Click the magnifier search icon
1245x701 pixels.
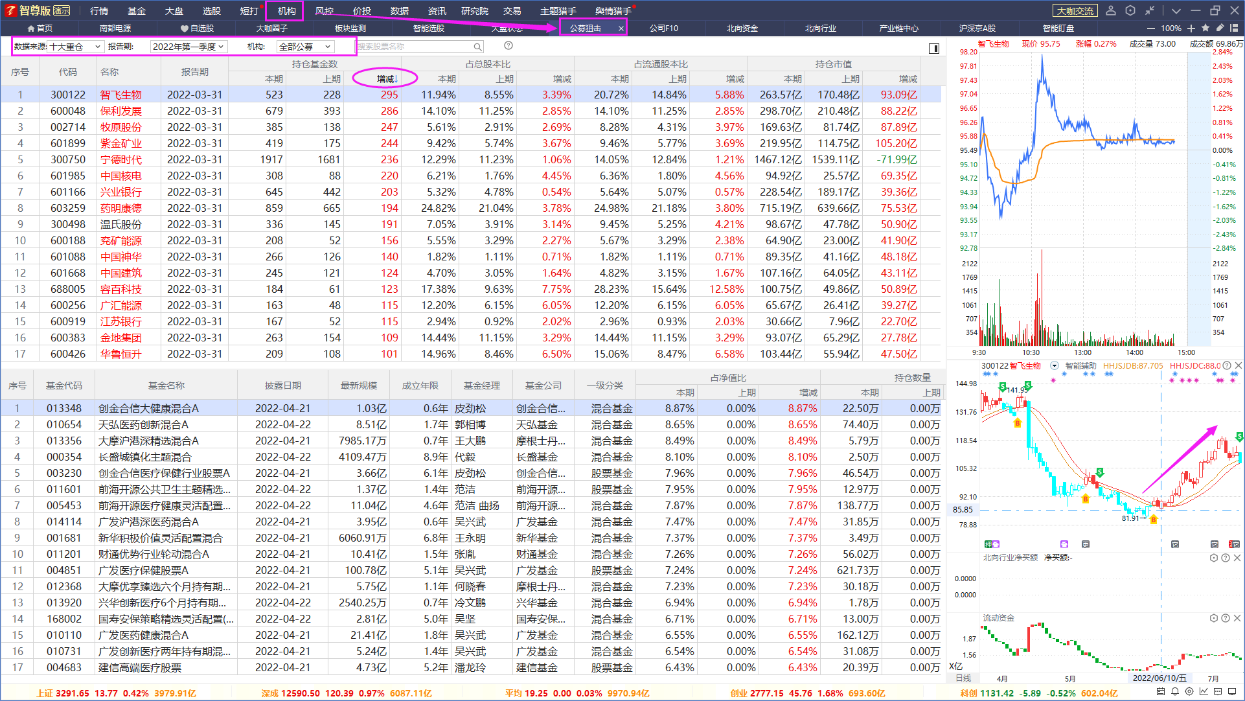pos(477,47)
